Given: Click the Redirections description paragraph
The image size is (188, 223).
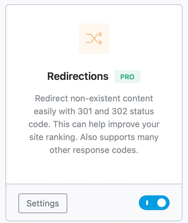Looking at the screenshot, I should pos(94,124).
